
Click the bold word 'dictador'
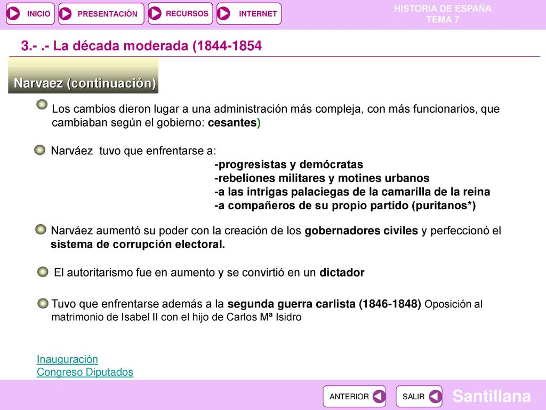click(x=342, y=272)
